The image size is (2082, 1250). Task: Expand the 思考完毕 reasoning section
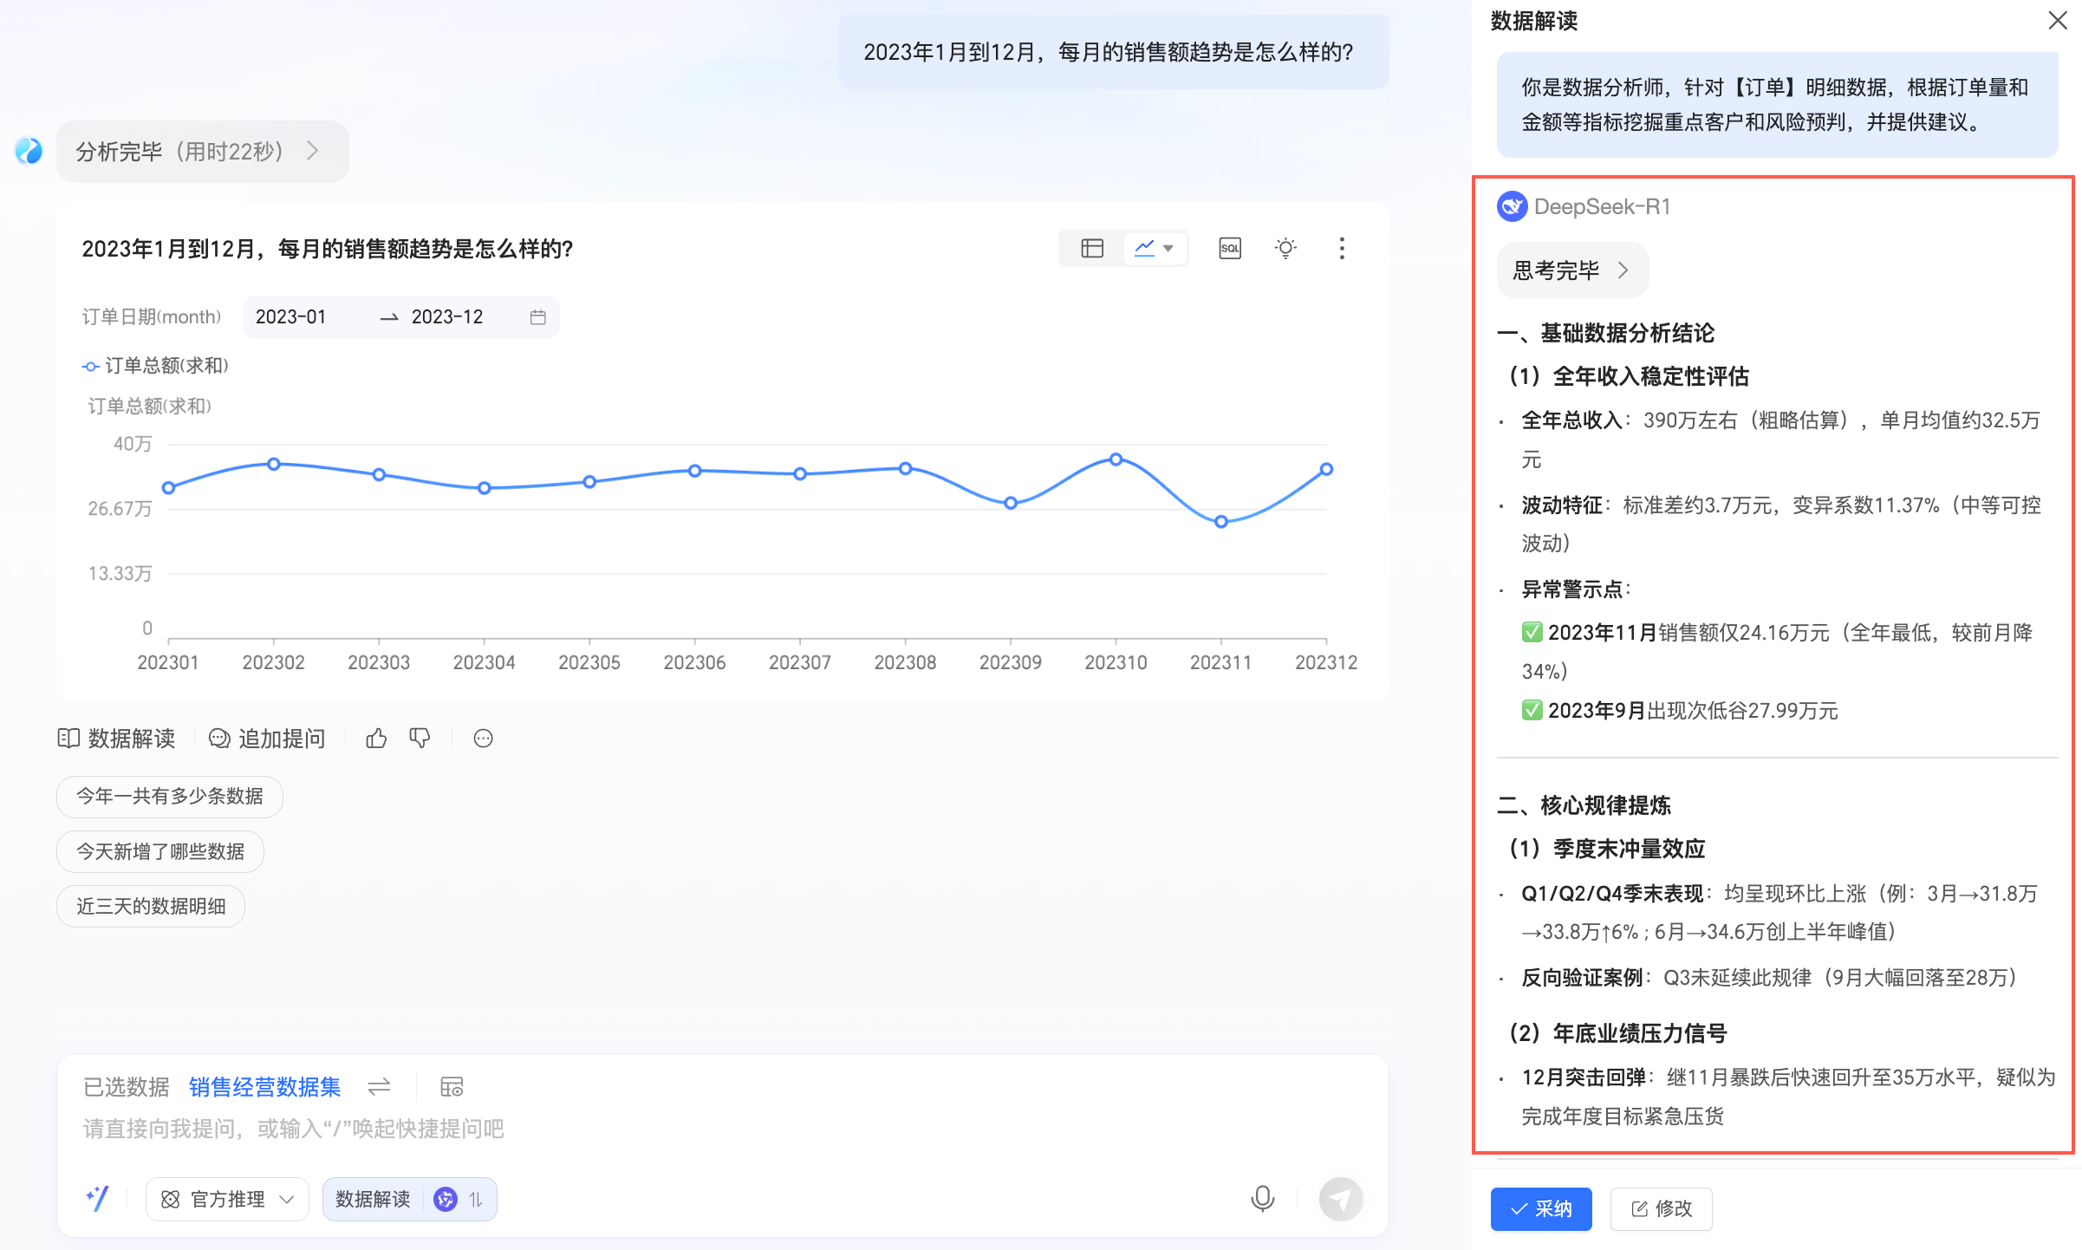(1572, 270)
